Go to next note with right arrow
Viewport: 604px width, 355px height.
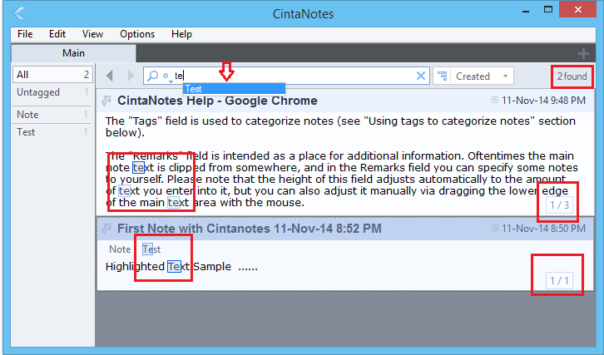click(131, 76)
